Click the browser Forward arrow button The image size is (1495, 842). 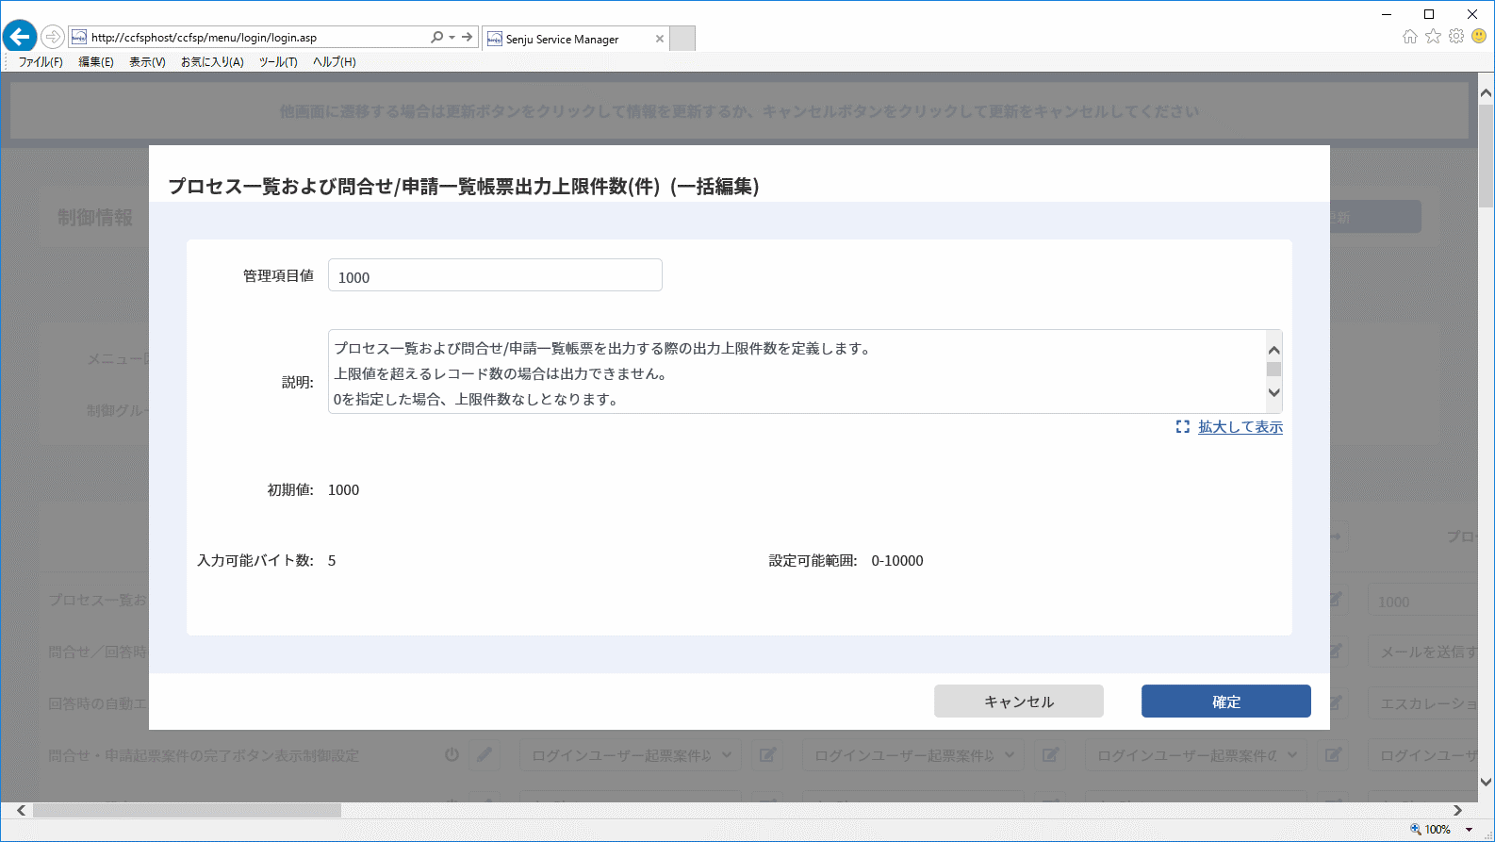53,38
